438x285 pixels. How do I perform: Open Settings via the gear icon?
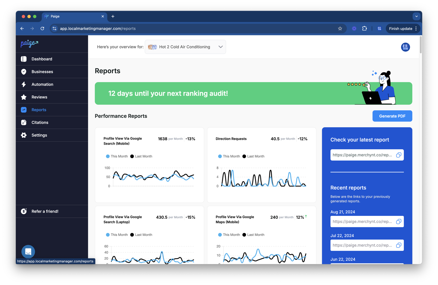point(24,135)
